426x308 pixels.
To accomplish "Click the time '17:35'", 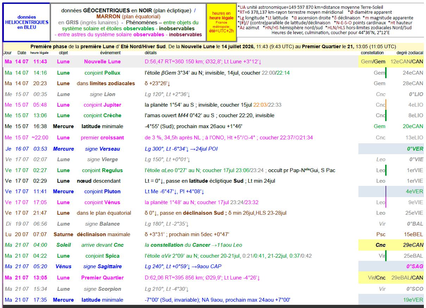I will pos(40,300).
